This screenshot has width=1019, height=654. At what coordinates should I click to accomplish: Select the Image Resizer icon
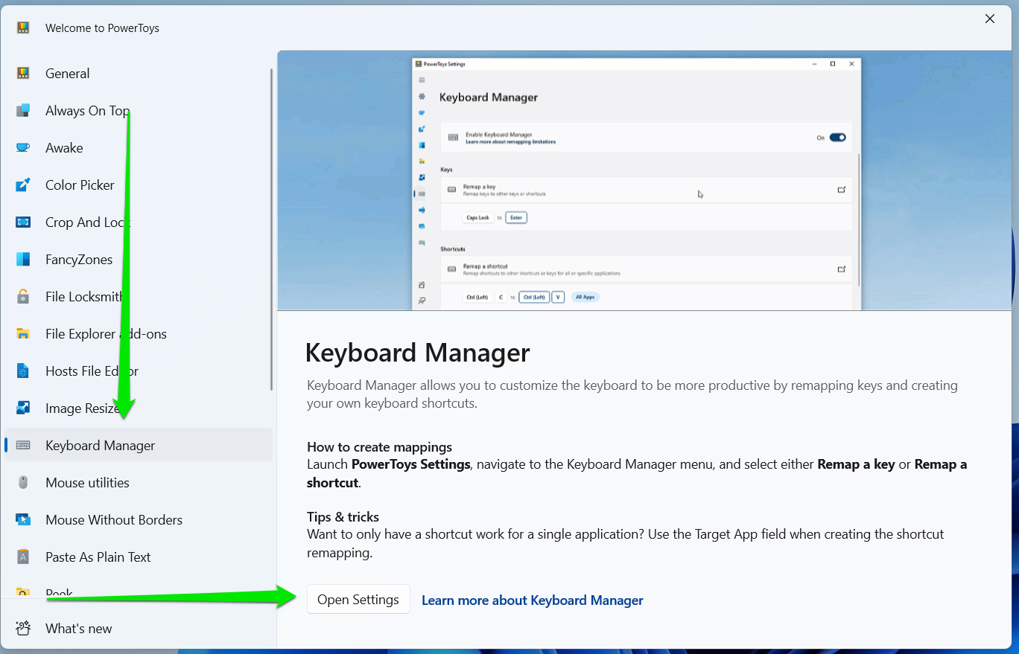(x=23, y=408)
